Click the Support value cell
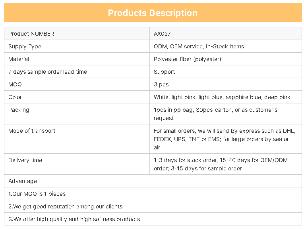Viewport: 304px width, 229px height. pos(226,72)
